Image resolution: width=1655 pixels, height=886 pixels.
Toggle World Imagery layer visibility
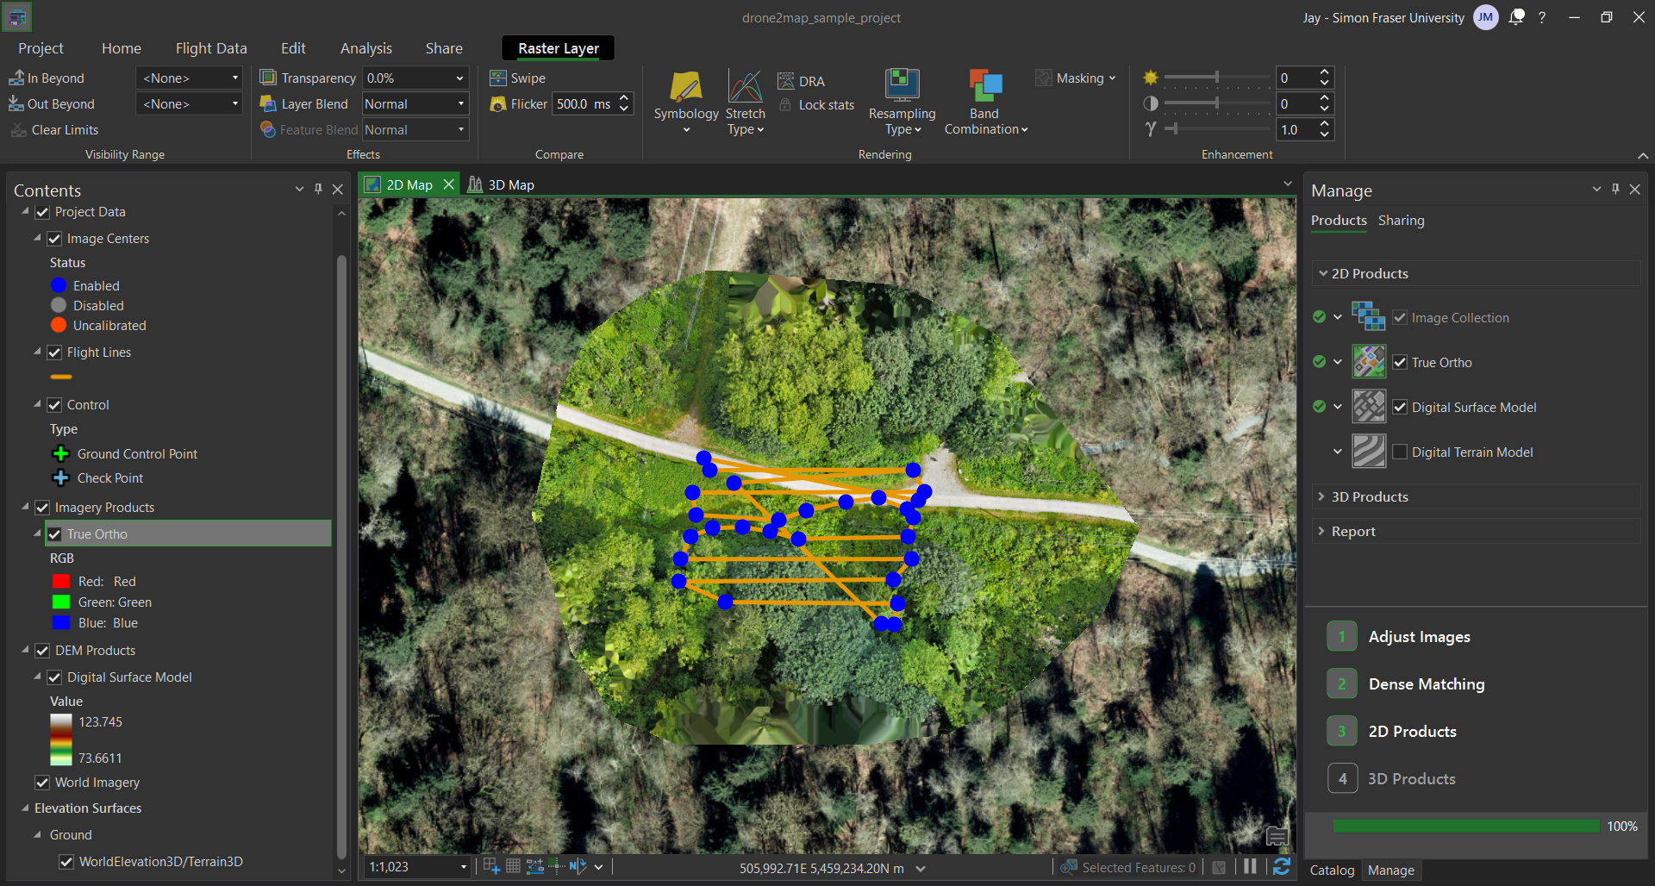[x=42, y=783]
